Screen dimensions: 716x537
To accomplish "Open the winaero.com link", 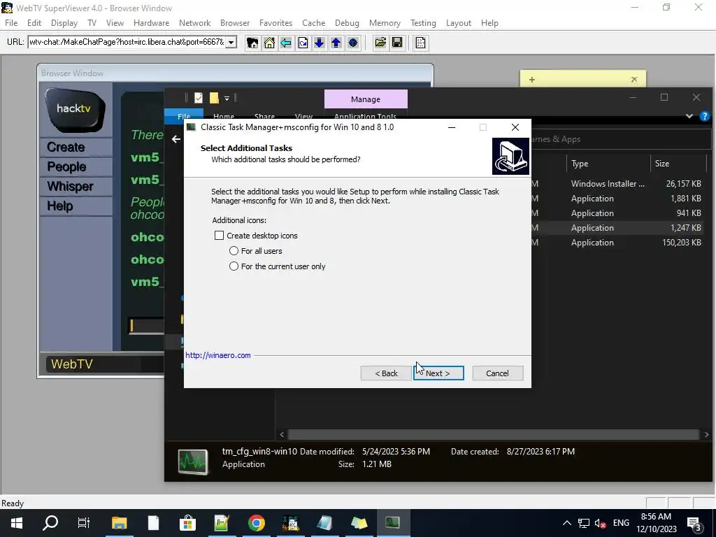I will pyautogui.click(x=218, y=355).
